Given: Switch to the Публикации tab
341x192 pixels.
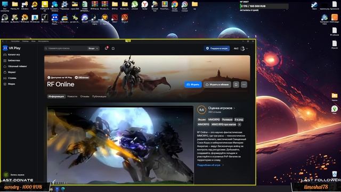Looking at the screenshot, I should 99,96.
